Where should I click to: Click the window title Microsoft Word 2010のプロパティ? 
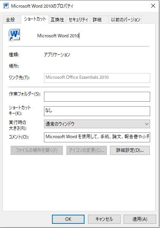(x=42, y=6)
